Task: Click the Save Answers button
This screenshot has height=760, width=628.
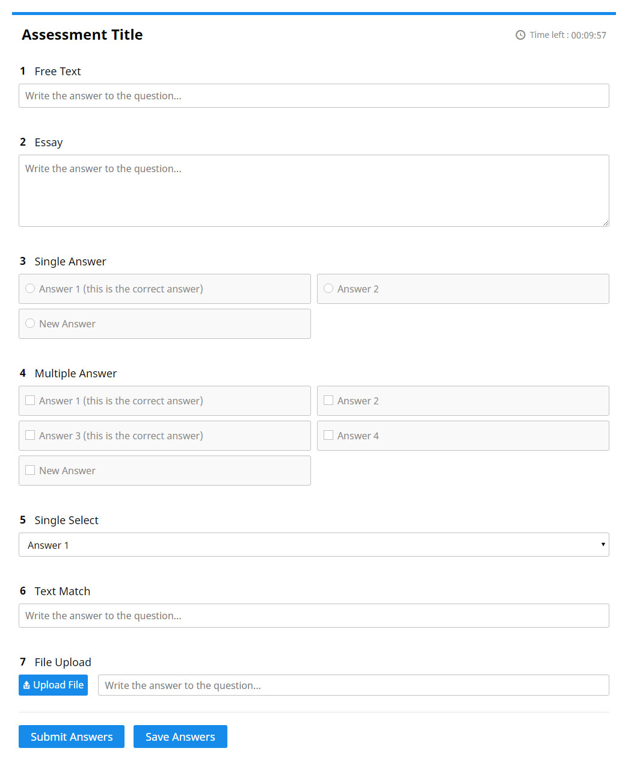Action: pyautogui.click(x=180, y=737)
